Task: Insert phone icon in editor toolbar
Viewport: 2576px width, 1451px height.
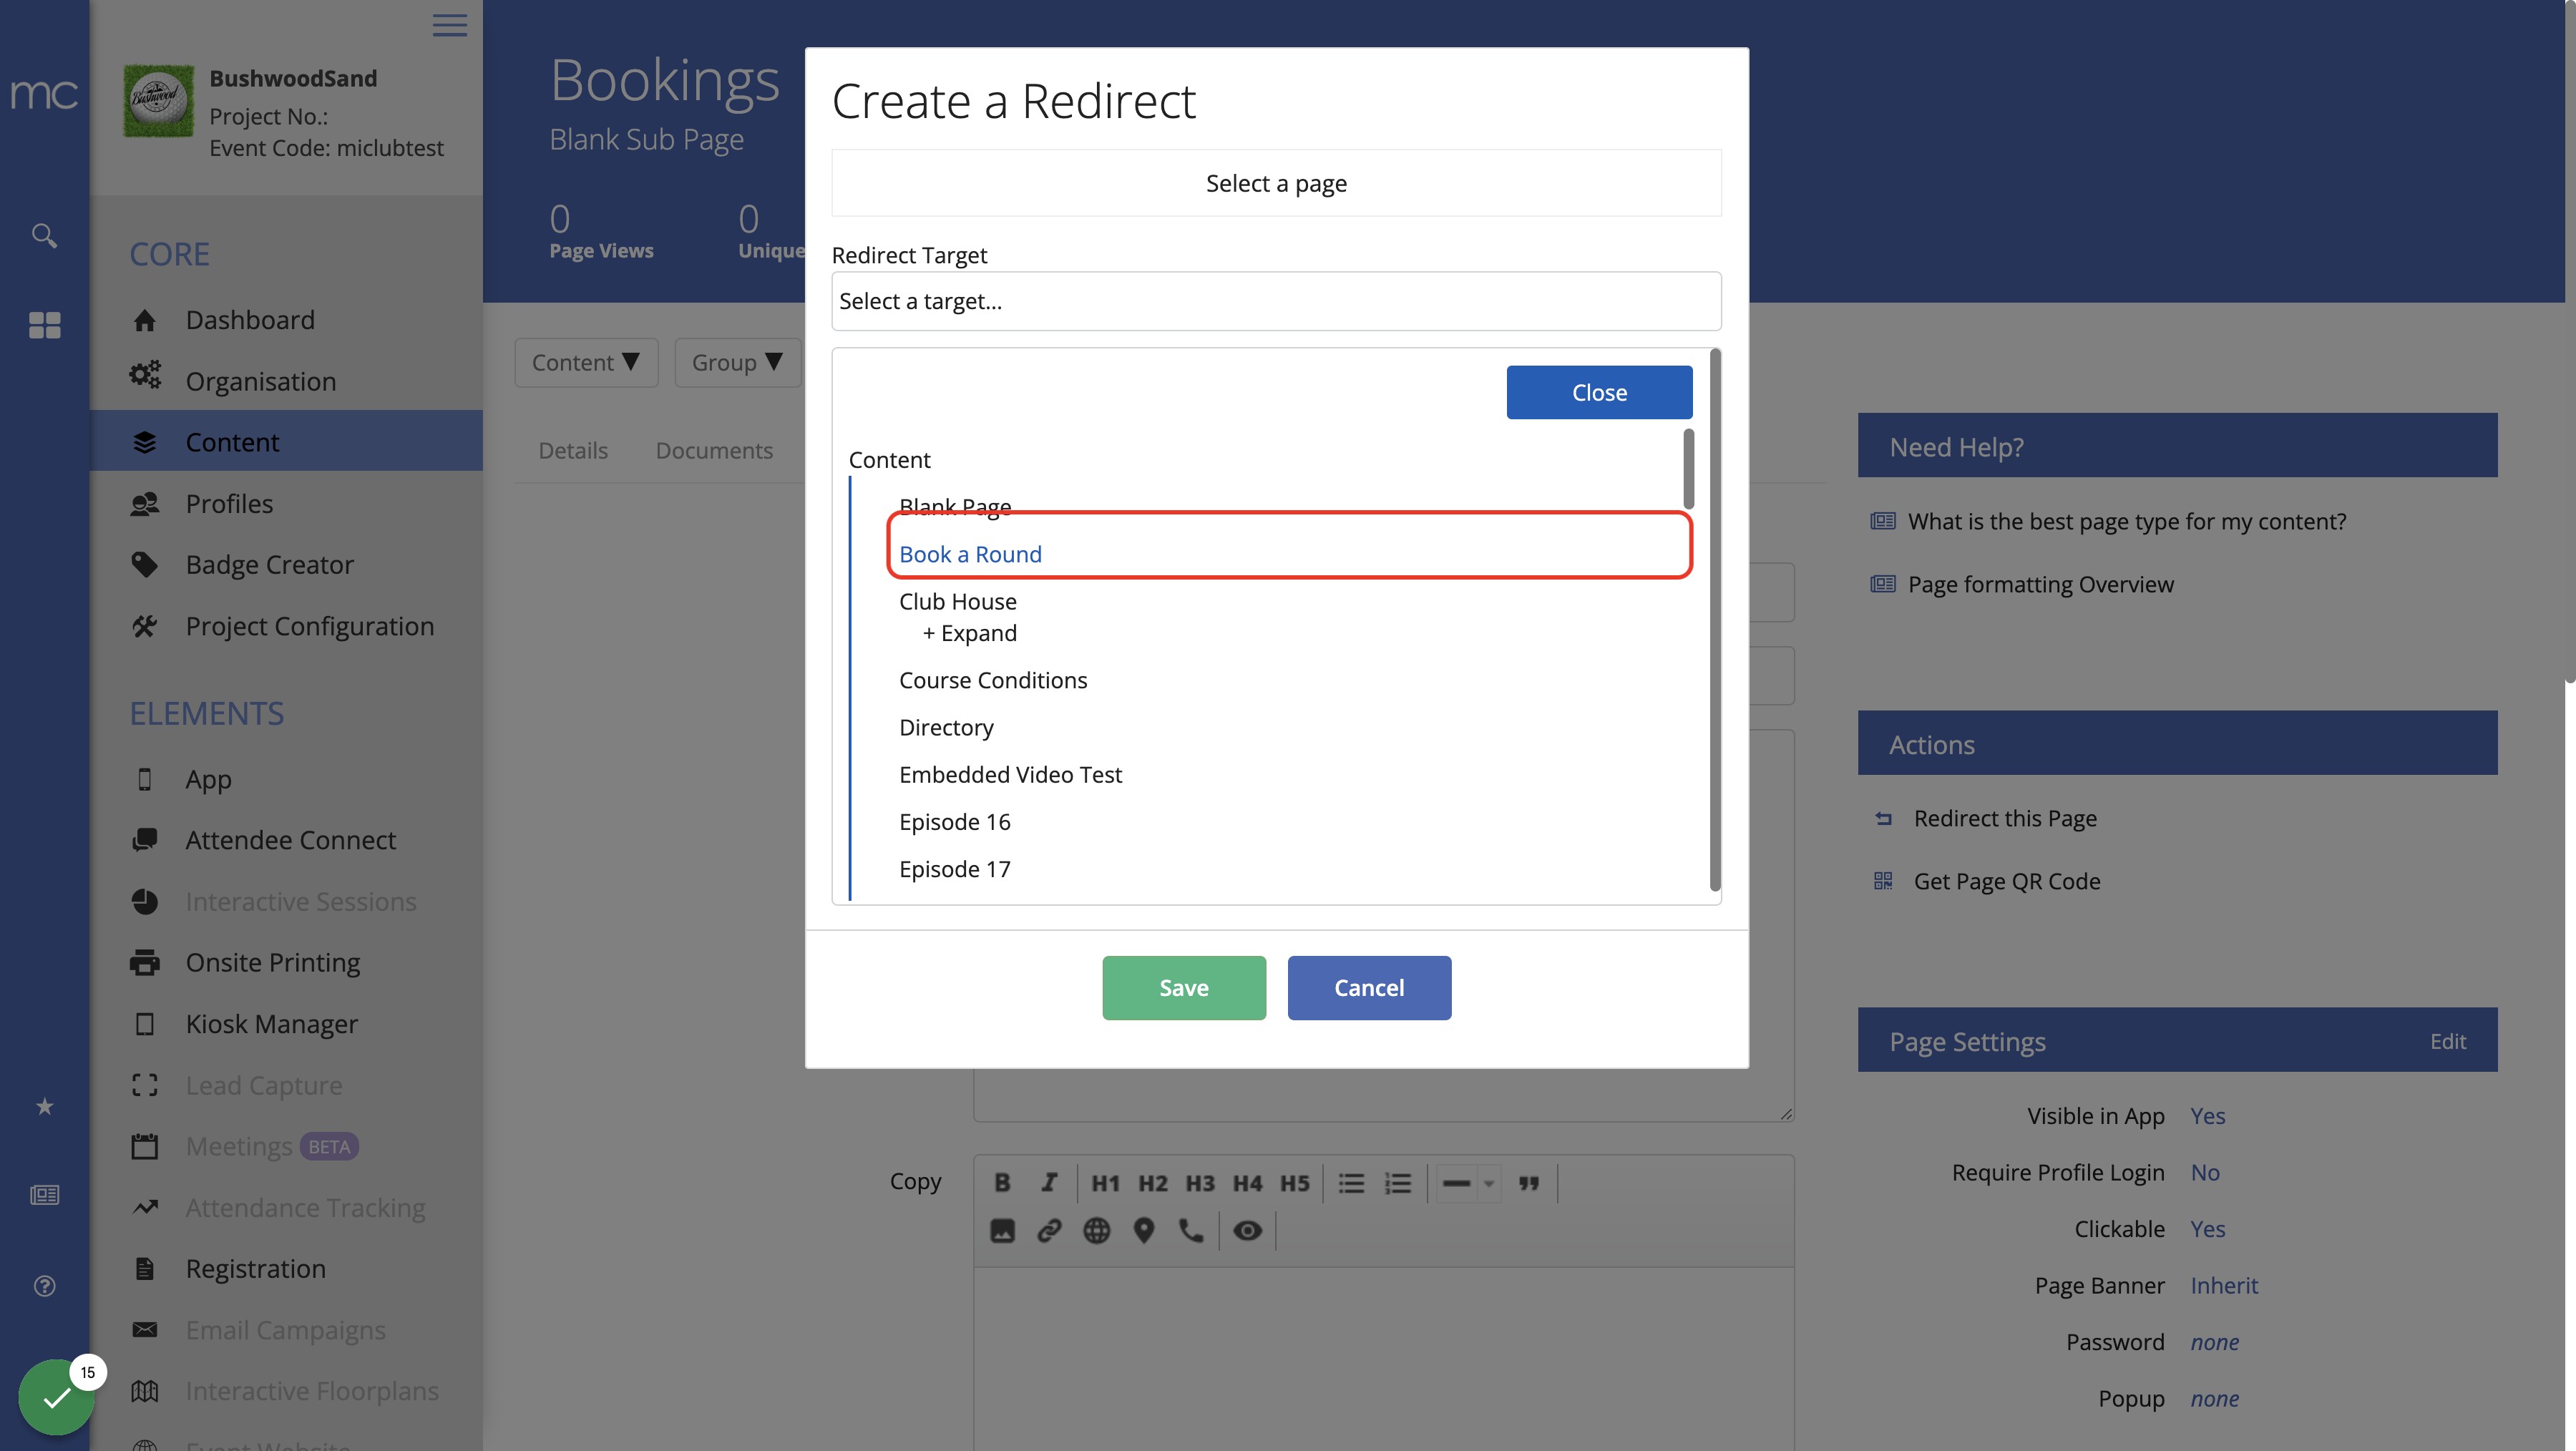Action: click(1191, 1231)
